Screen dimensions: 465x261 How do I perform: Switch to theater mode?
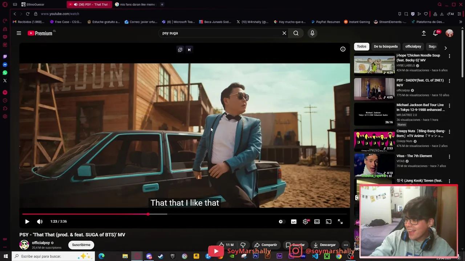[x=317, y=221]
